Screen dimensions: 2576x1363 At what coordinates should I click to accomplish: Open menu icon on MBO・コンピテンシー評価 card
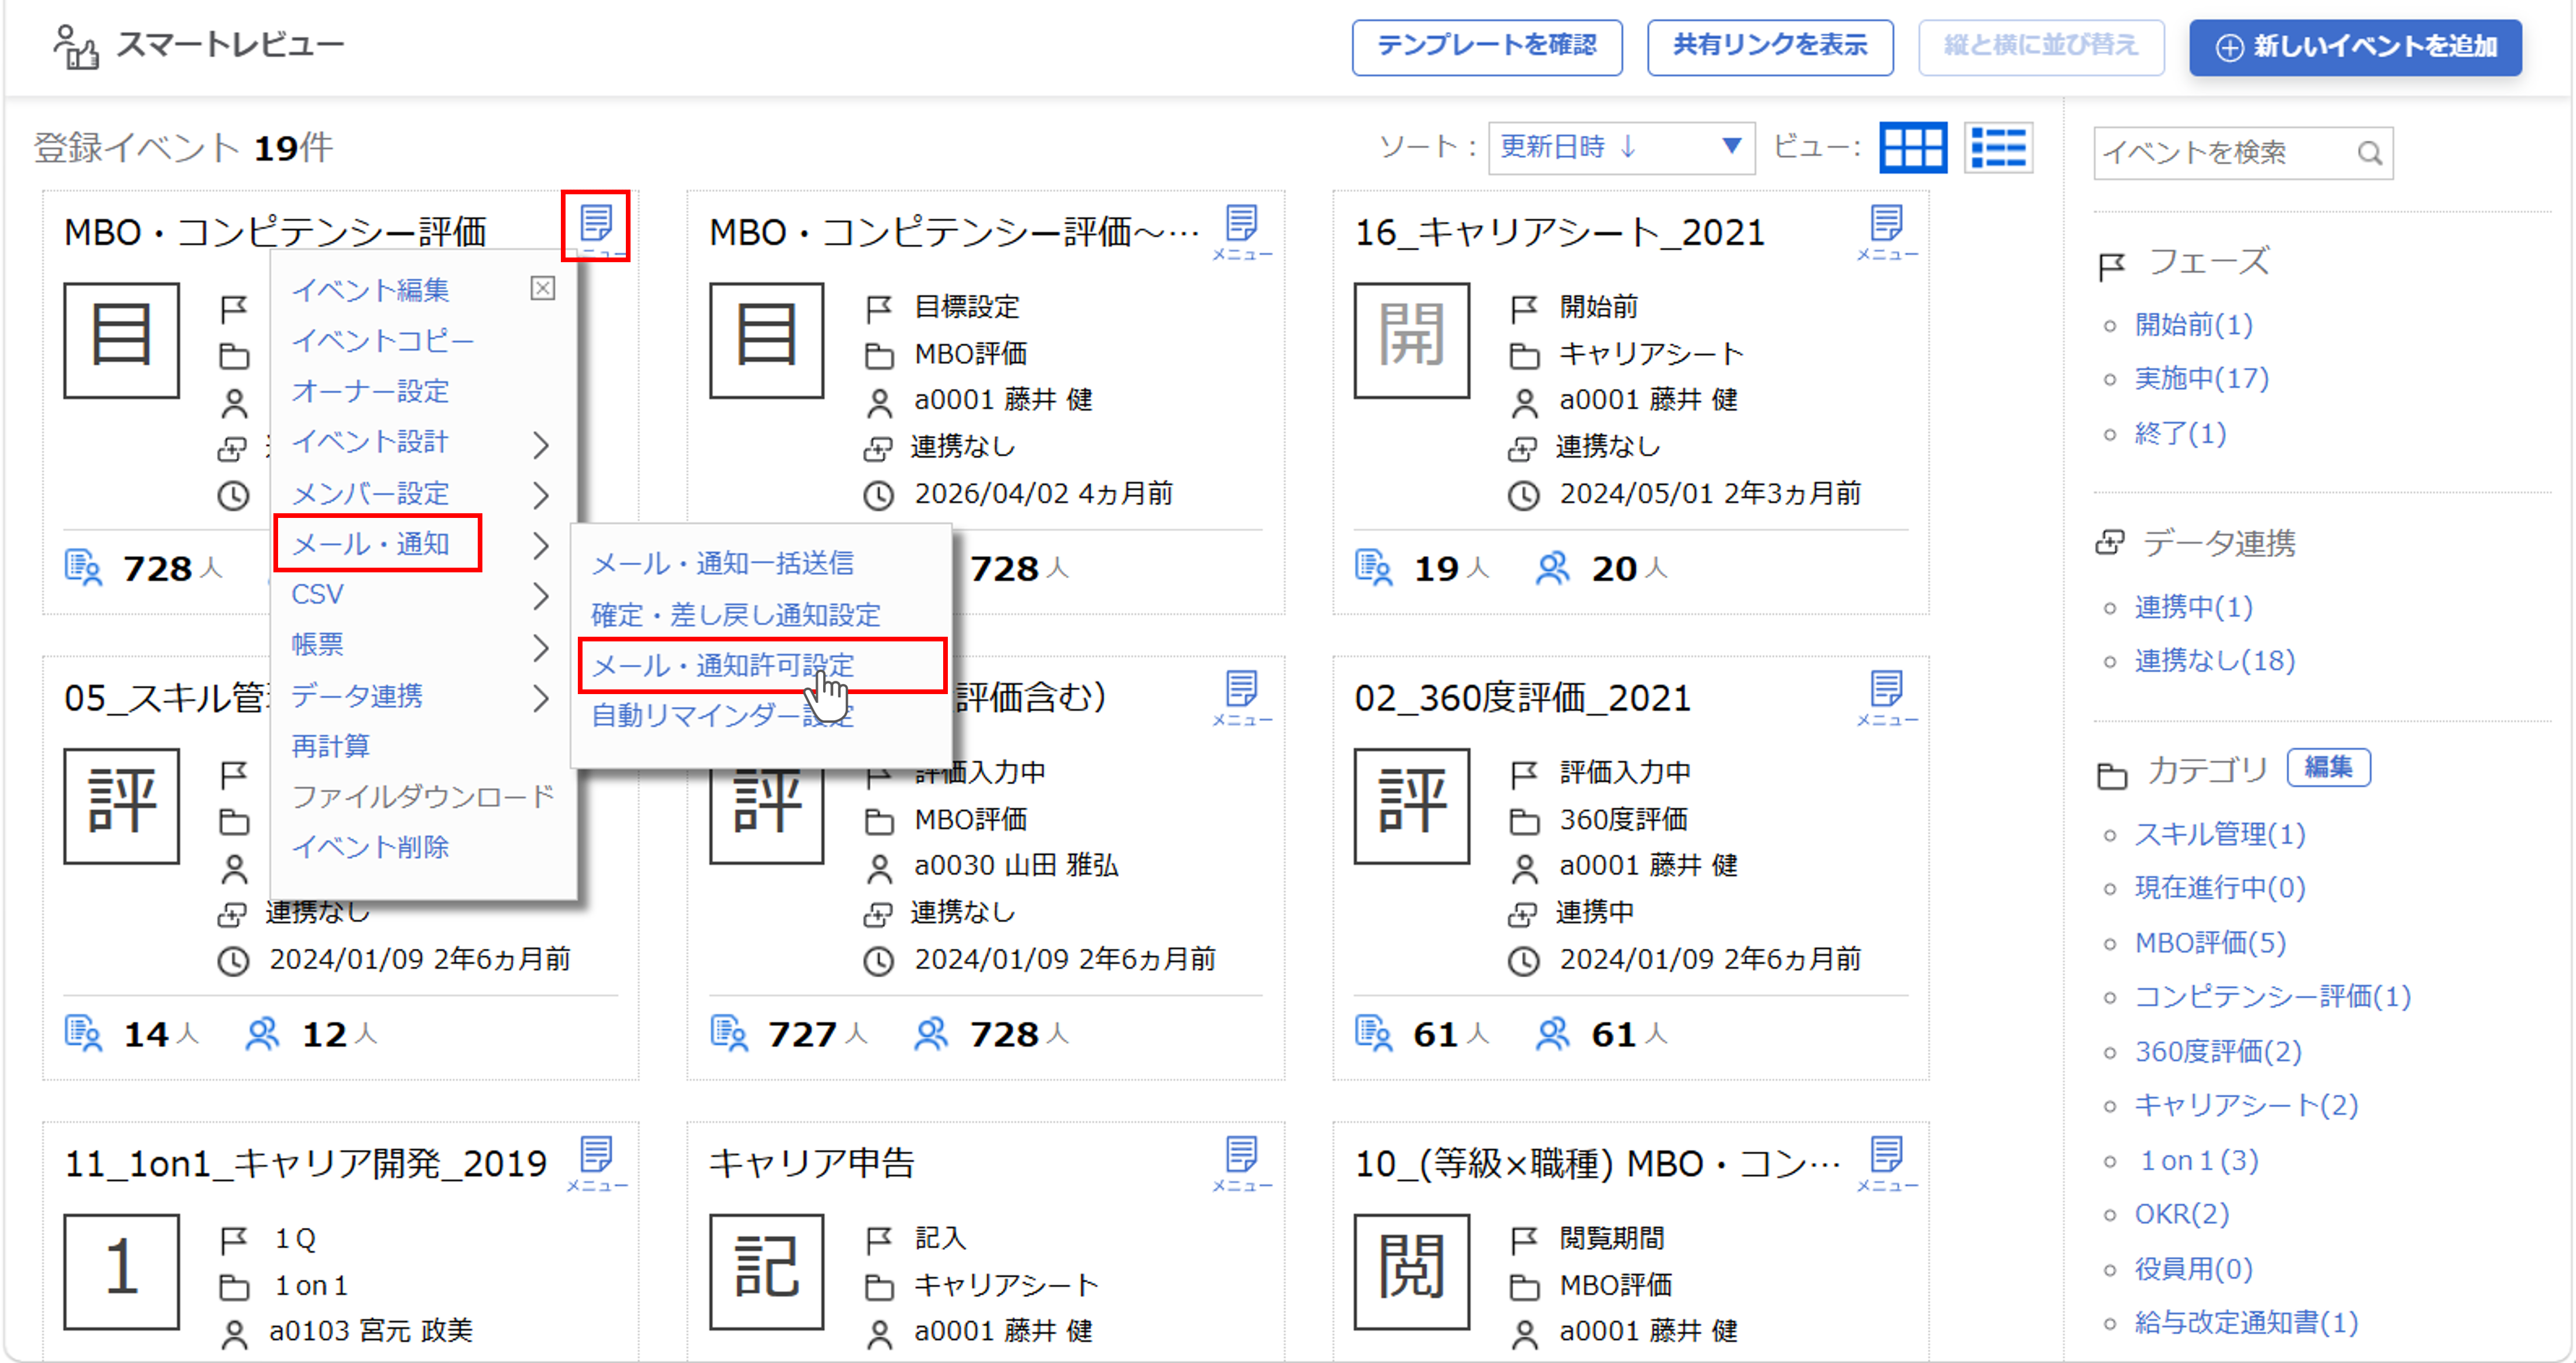[x=596, y=224]
